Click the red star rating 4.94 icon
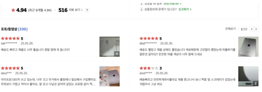This screenshot has width=262, height=92. [13, 10]
